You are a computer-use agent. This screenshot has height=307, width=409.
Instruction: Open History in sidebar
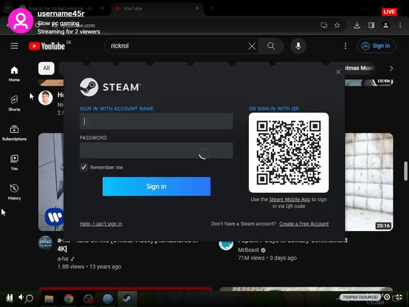click(x=14, y=192)
